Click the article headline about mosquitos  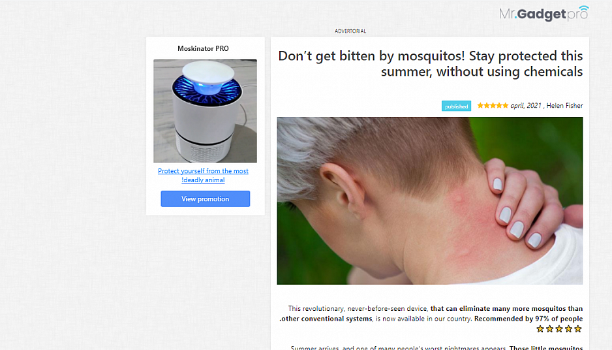coord(430,64)
